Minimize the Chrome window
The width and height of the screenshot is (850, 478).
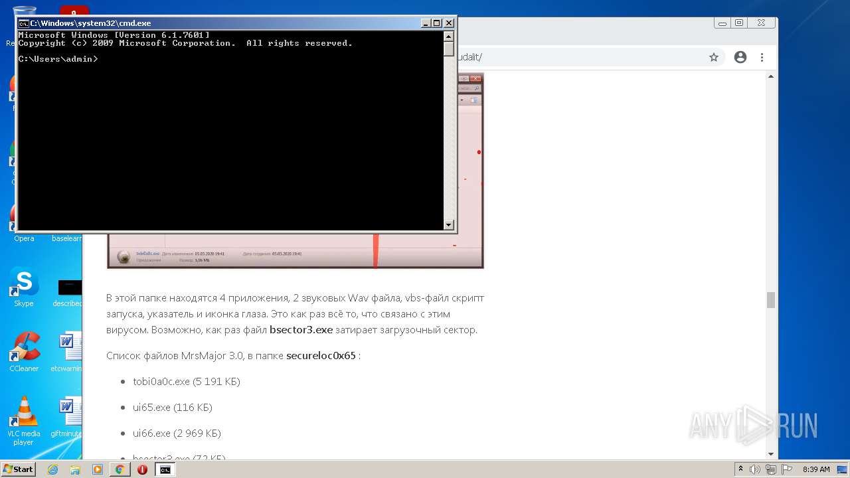coord(722,23)
